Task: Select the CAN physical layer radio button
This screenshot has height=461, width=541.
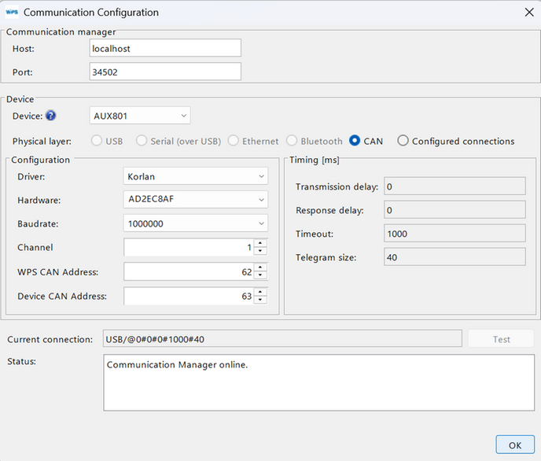Action: [x=355, y=141]
